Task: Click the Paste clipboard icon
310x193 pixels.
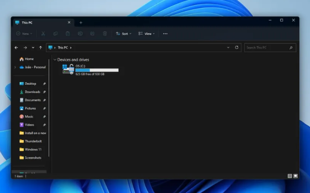Action: click(x=68, y=34)
